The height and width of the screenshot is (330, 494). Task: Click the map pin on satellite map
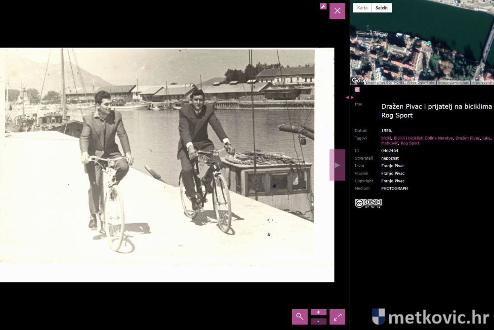pos(429,43)
